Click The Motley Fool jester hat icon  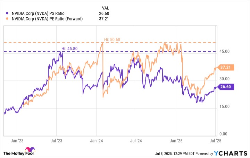coord(30,150)
